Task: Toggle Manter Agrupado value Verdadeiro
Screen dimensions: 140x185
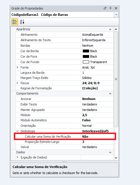Action: (89, 110)
